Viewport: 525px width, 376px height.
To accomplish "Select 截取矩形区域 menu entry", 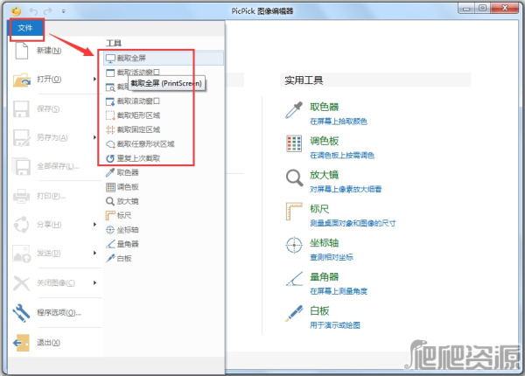I will tap(138, 115).
